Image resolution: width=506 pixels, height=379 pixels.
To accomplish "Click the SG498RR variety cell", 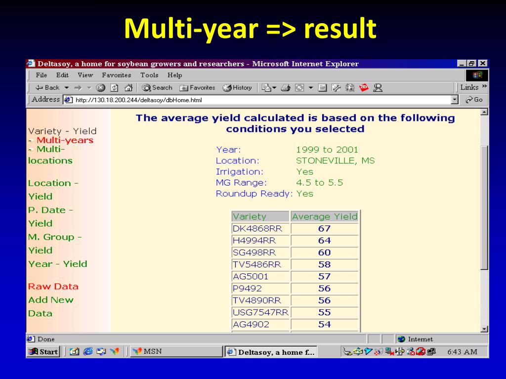I will [260, 252].
